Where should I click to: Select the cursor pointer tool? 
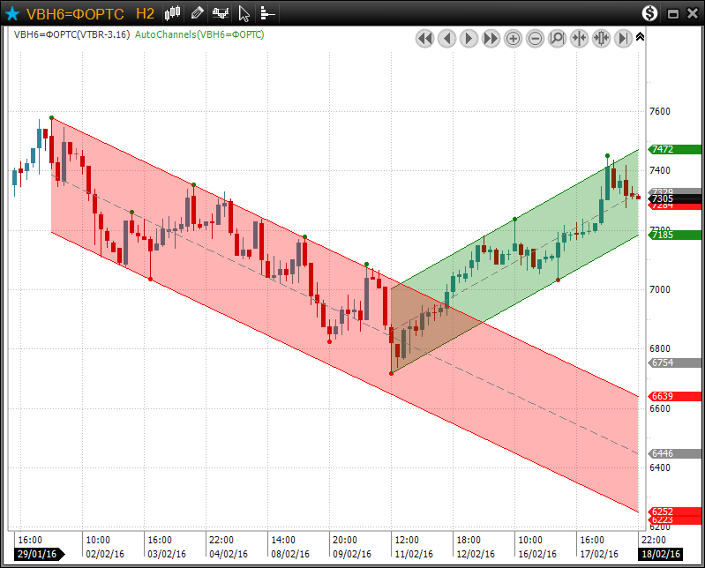(244, 13)
